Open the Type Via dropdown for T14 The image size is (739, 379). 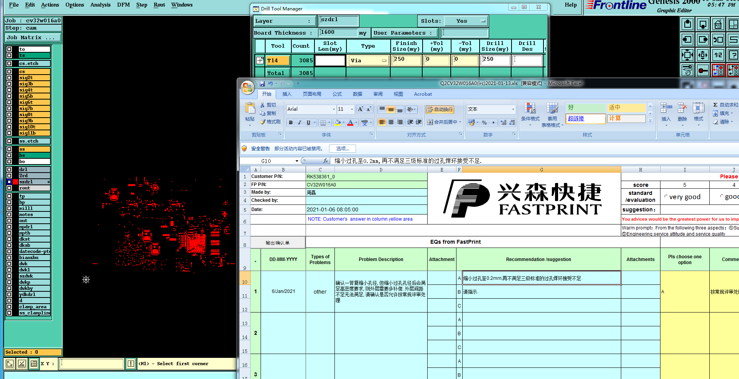pyautogui.click(x=368, y=60)
